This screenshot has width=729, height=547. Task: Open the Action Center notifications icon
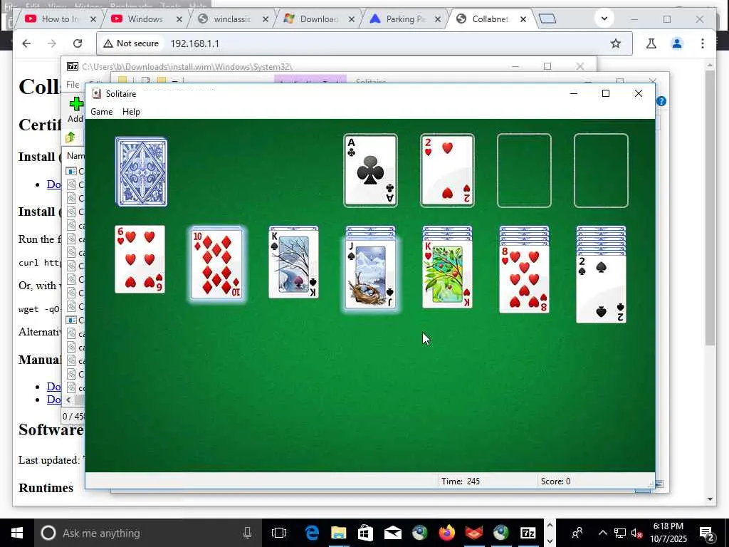point(707,533)
